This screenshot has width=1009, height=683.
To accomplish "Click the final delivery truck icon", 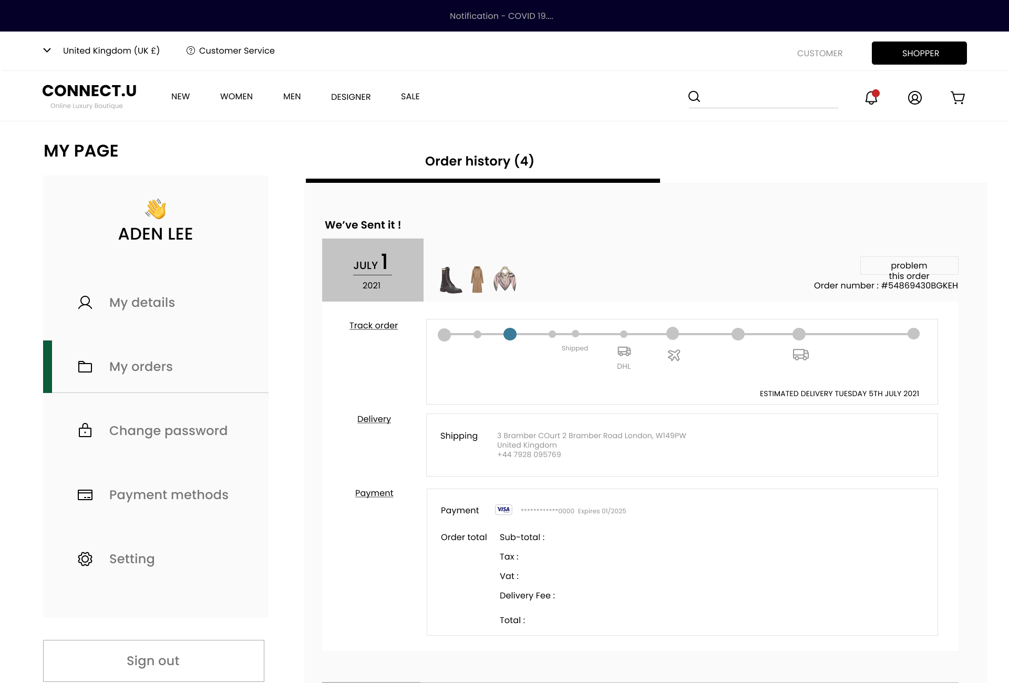I will pos(800,355).
